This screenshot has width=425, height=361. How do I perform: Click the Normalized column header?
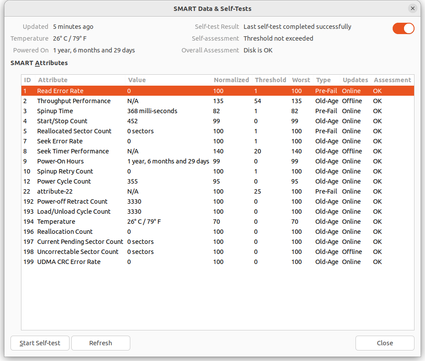(x=231, y=80)
